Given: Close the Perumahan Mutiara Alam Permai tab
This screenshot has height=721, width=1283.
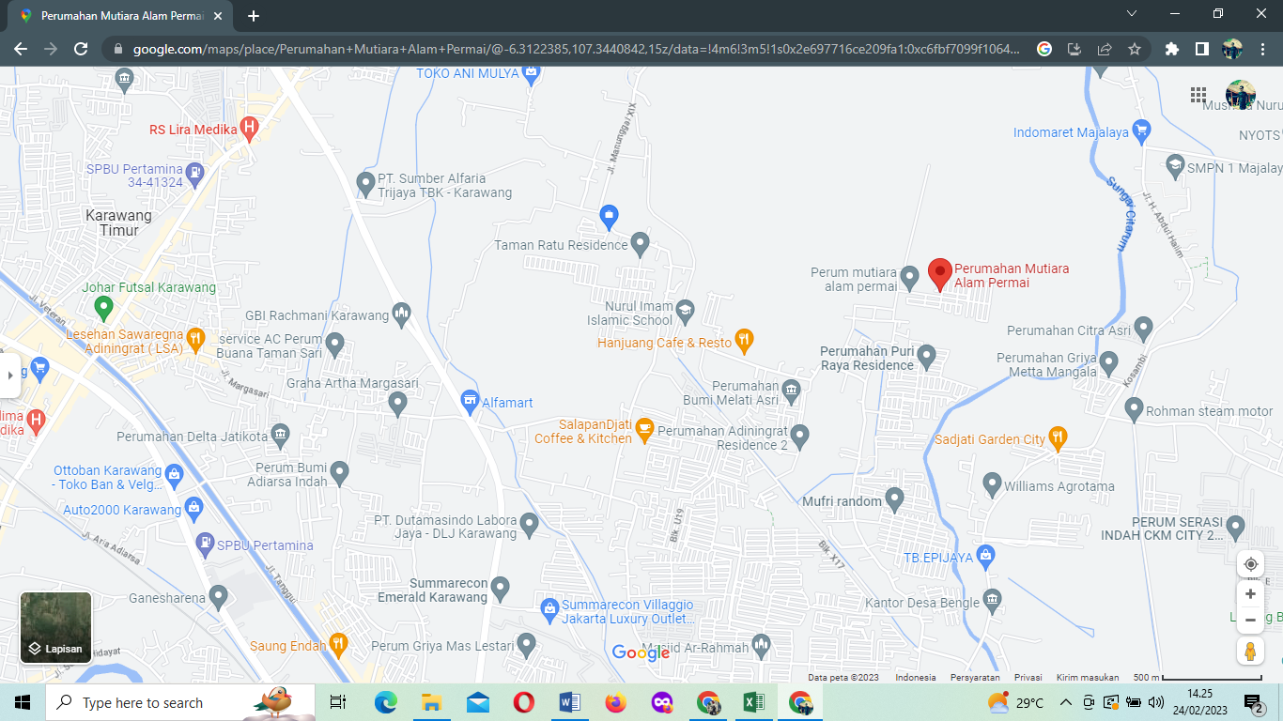Looking at the screenshot, I should [x=217, y=16].
